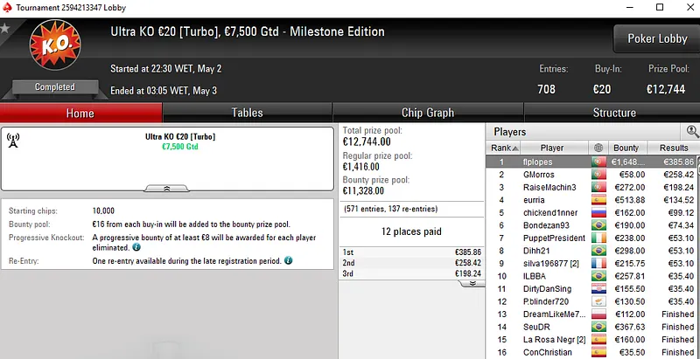This screenshot has height=359, width=700.
Task: Switch to the Chip Graph tab
Action: [x=427, y=113]
